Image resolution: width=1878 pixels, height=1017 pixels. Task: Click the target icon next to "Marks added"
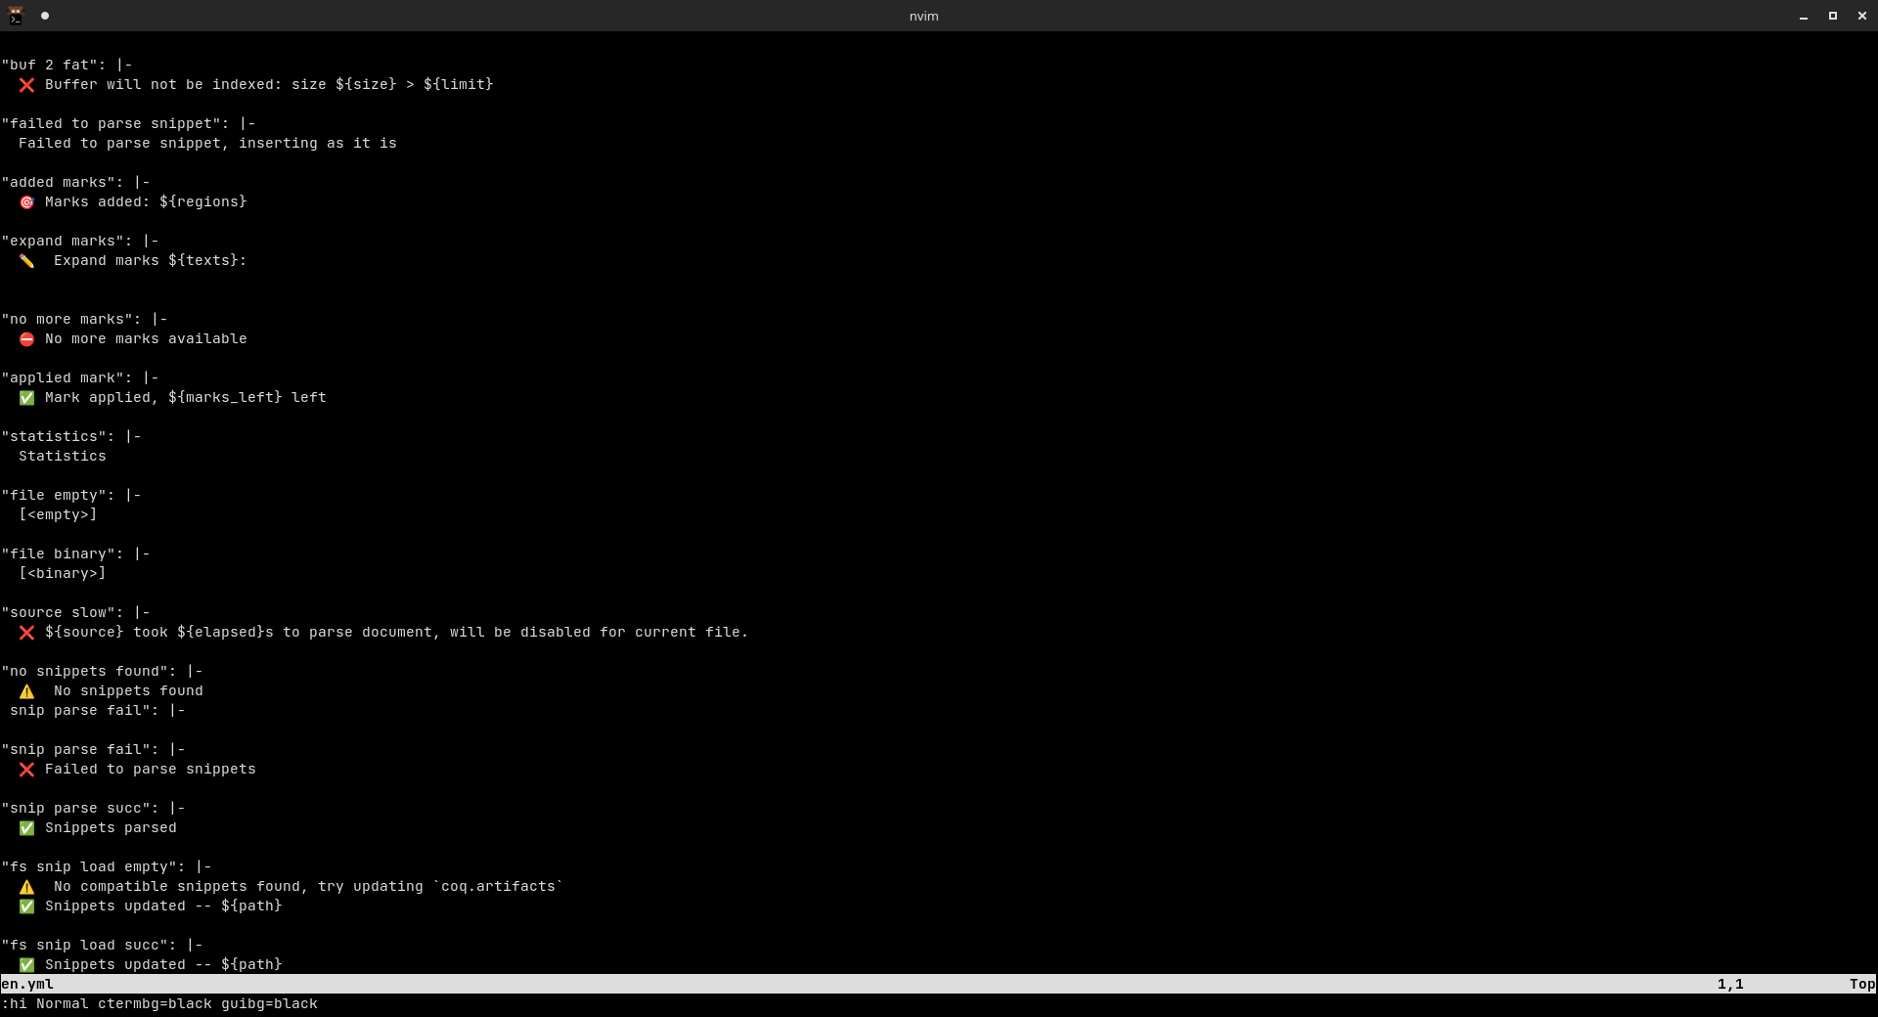coord(26,202)
